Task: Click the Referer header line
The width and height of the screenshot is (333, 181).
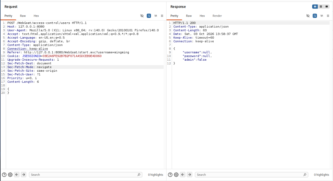Action: point(68,52)
